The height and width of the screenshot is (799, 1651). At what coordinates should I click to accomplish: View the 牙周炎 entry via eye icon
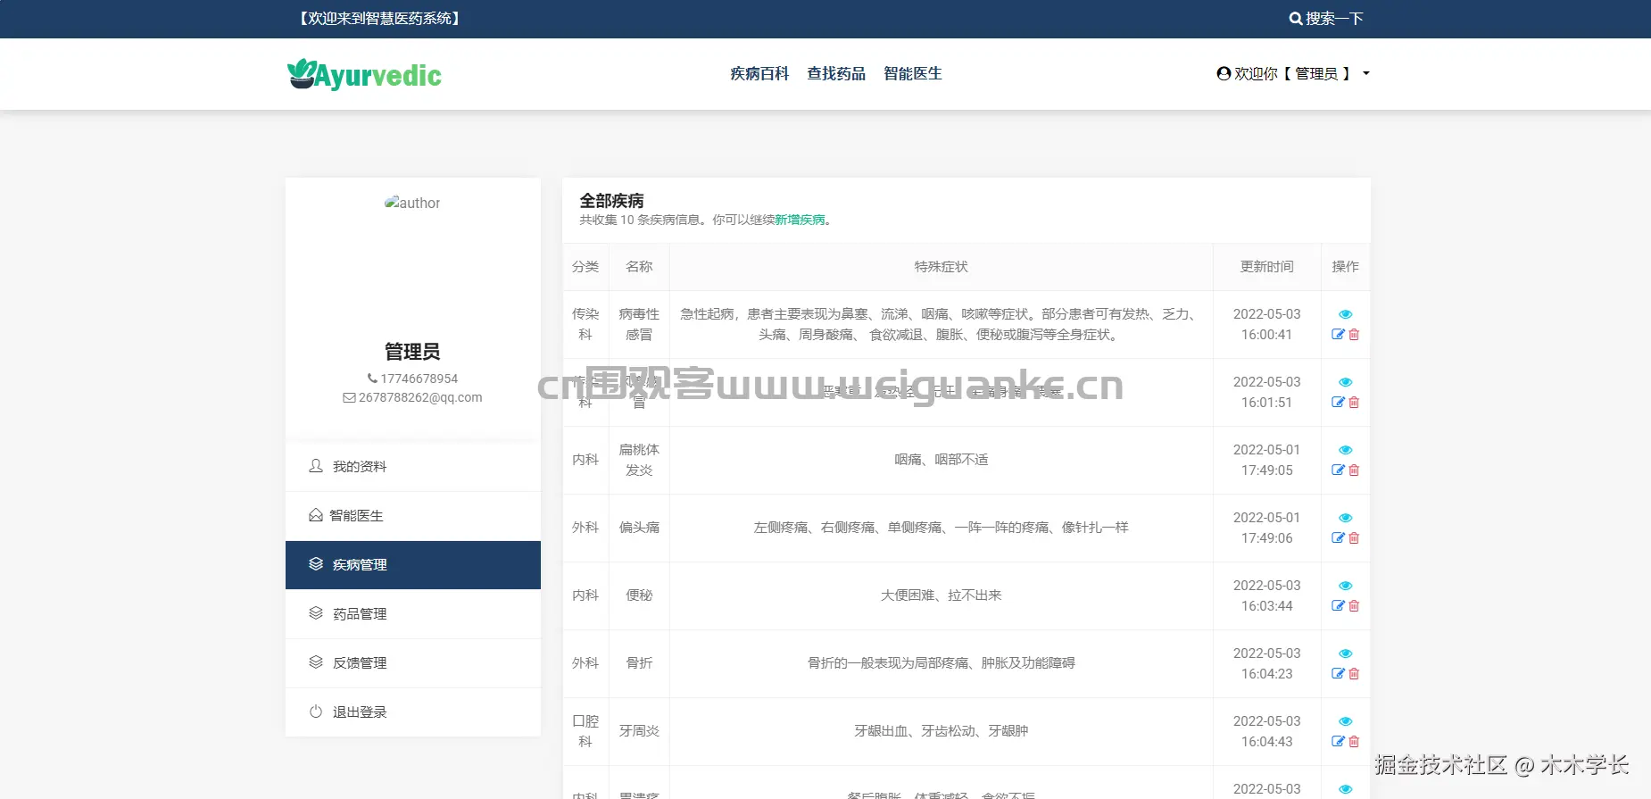tap(1346, 721)
